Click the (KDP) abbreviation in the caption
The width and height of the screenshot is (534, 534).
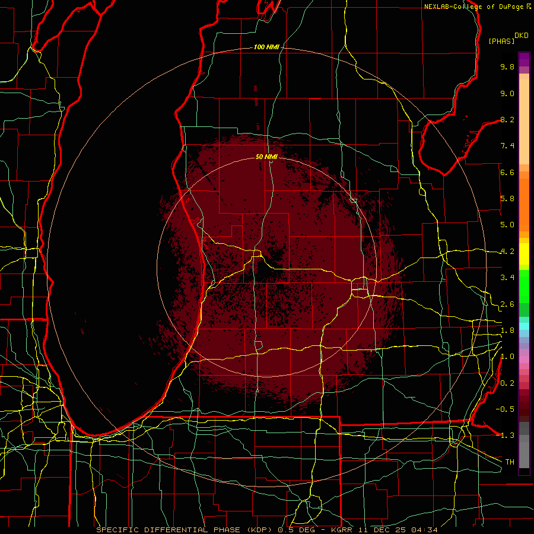259,530
